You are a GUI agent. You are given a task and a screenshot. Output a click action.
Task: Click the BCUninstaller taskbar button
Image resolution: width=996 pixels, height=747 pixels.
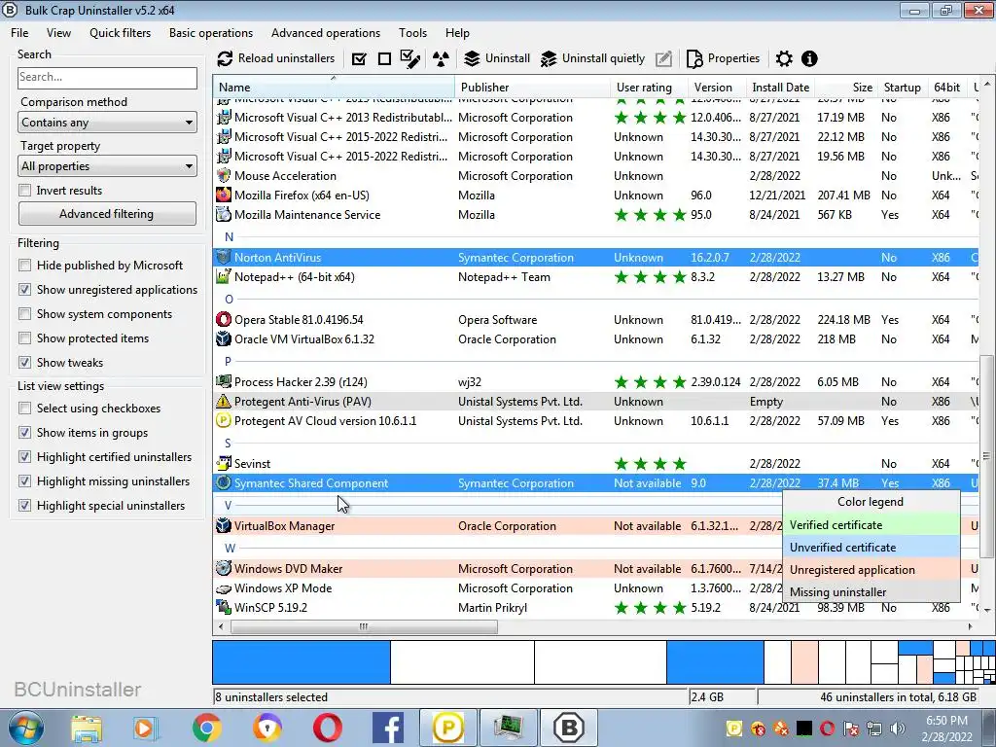[x=568, y=728]
